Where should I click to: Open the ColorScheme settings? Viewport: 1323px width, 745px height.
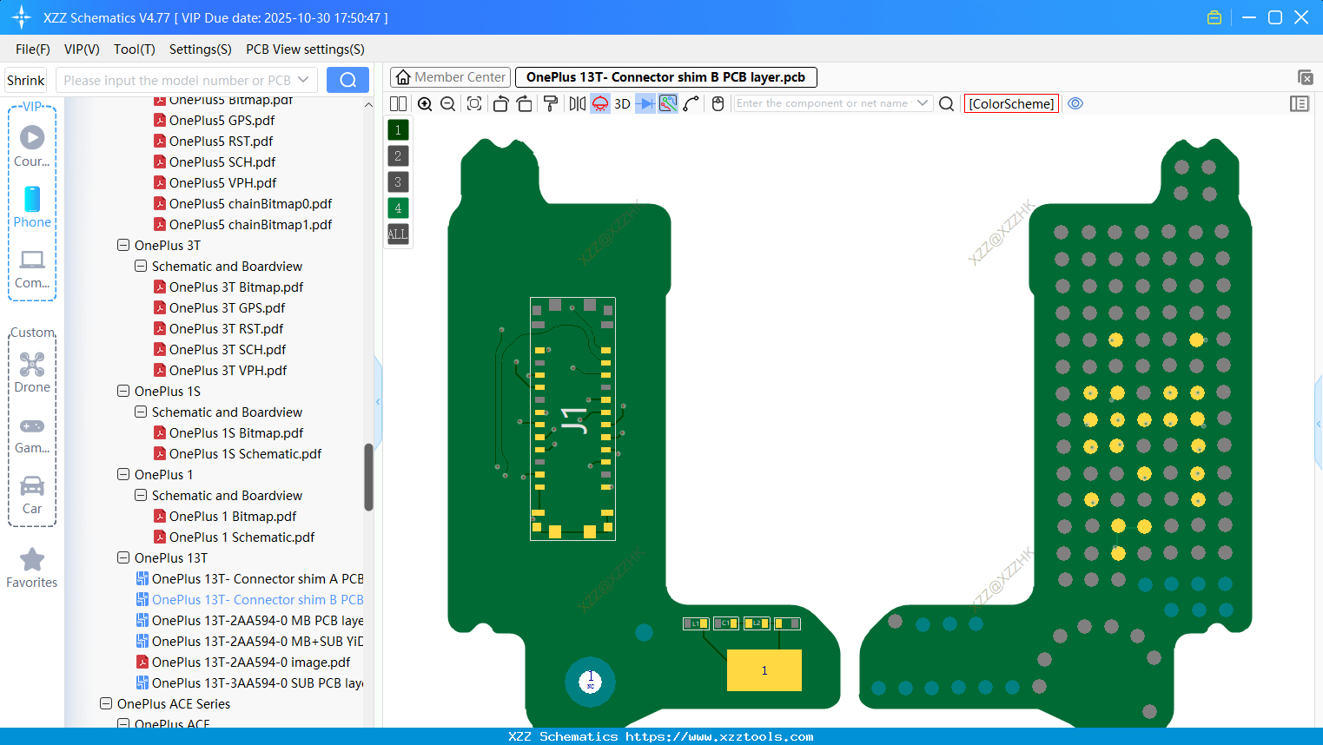[x=1011, y=103]
